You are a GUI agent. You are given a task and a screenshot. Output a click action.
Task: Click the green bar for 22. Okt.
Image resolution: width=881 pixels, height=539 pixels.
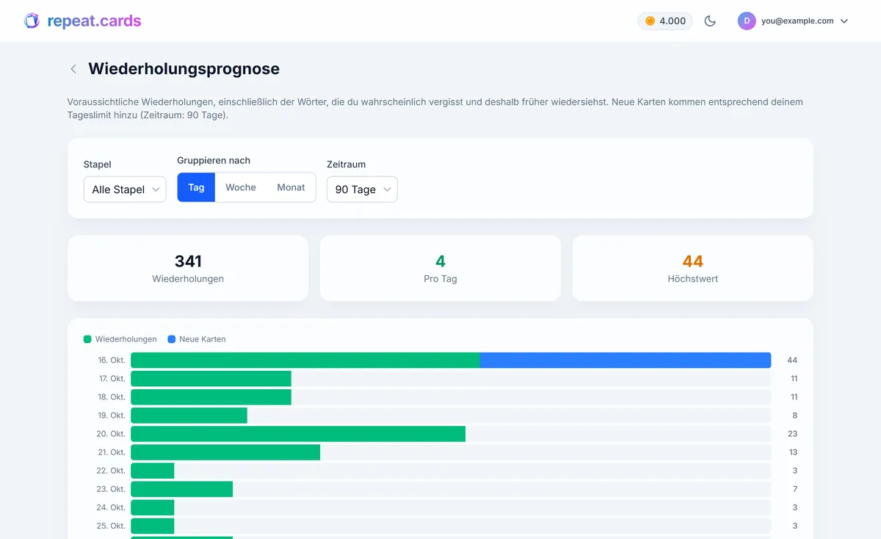(153, 470)
